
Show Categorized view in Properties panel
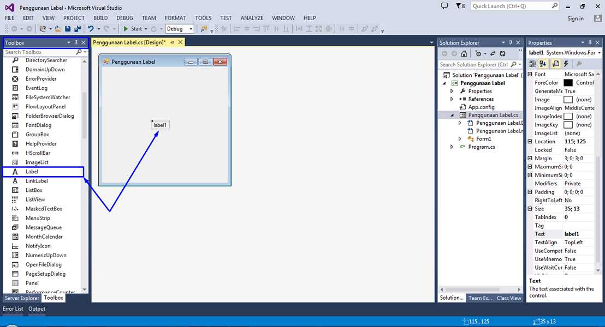(x=532, y=64)
